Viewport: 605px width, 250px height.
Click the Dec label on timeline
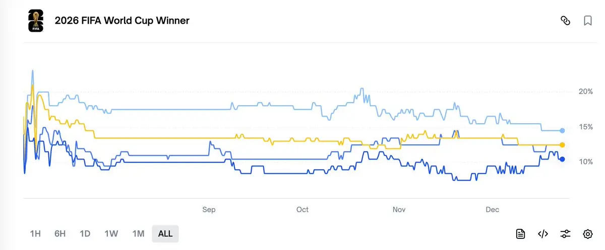pos(492,209)
